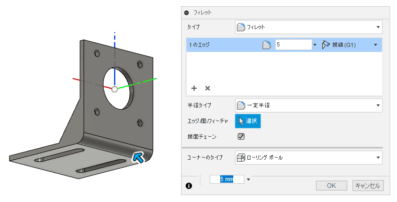Click the radius field showing 5
The width and height of the screenshot is (397, 202).
(293, 45)
